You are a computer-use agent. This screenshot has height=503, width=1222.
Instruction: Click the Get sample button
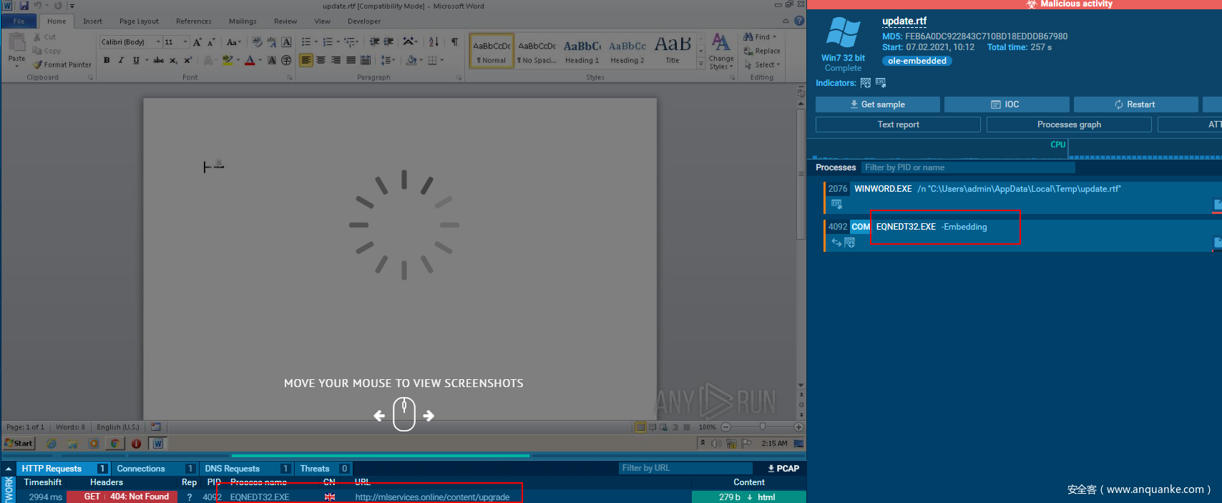pos(877,104)
